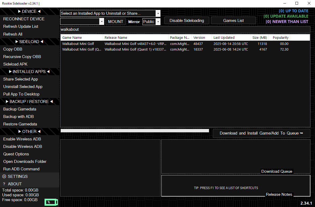Viewport: 315px width, 207px height.
Task: Open SETTINGS with the gear icon
Action: tap(30, 176)
